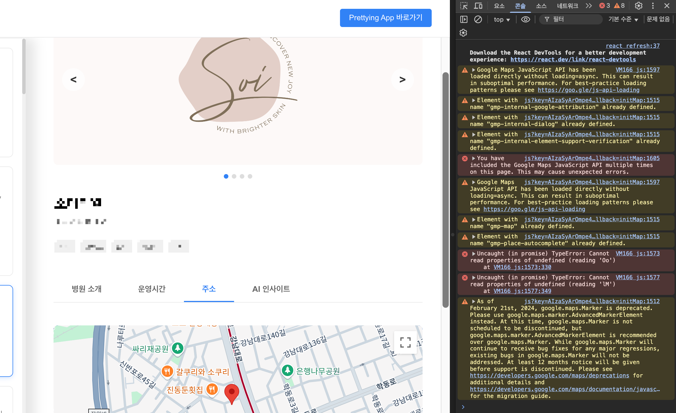Open the top JavaScript context dropdown

pyautogui.click(x=502, y=20)
